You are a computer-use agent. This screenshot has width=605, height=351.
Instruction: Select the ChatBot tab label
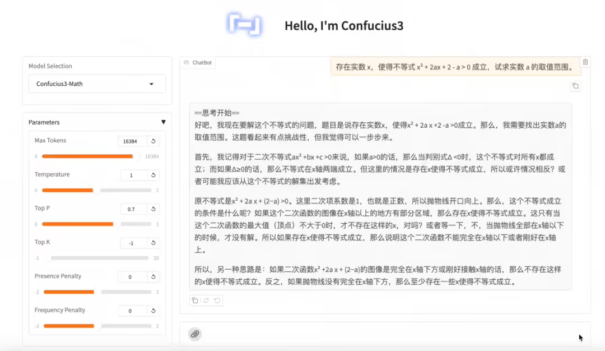[x=198, y=62]
